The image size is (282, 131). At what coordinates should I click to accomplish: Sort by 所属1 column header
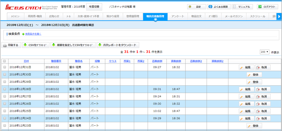[x=127, y=61]
